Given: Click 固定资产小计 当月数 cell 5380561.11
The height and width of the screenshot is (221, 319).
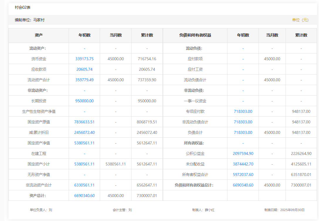Looking at the screenshot, I should click(x=116, y=164).
